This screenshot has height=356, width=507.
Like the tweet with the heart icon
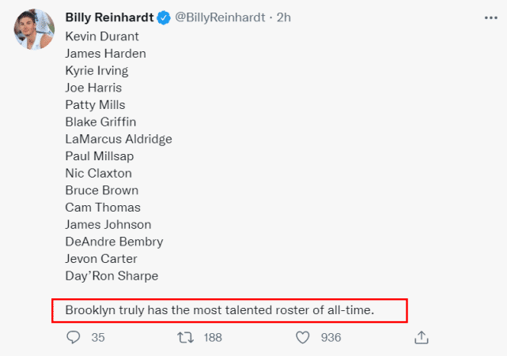301,337
